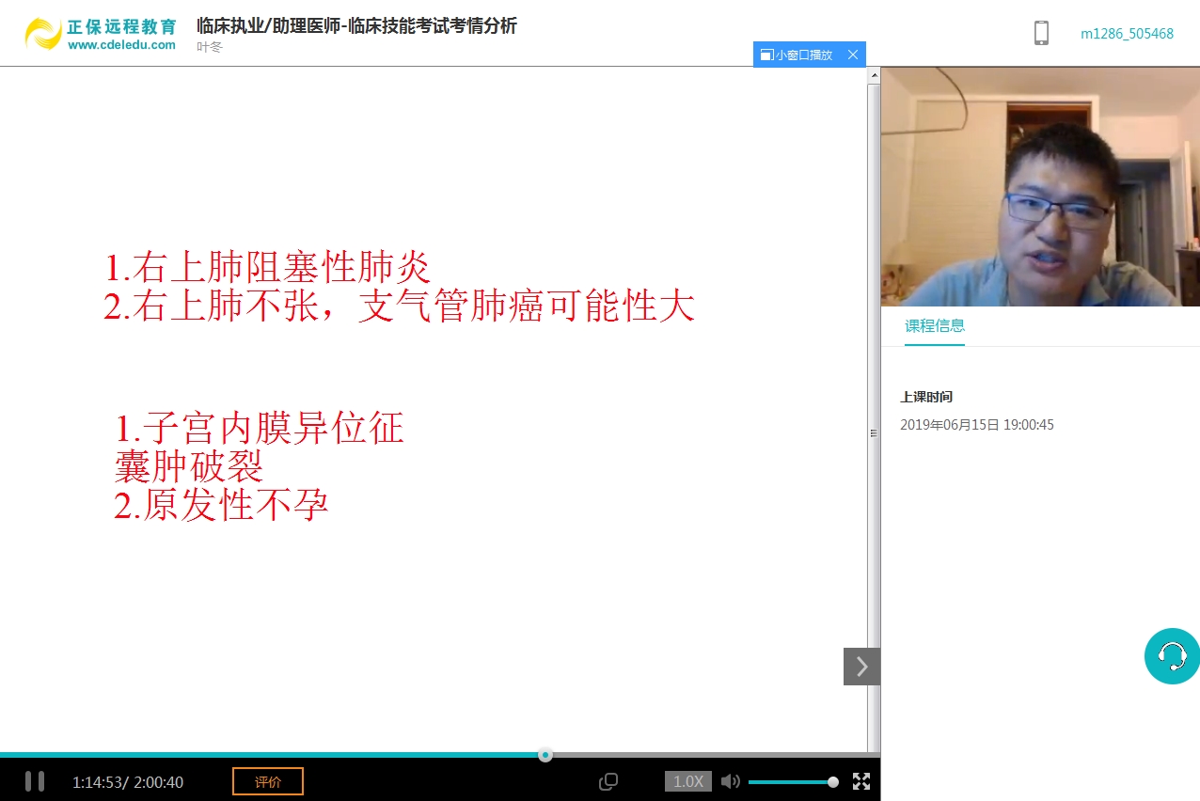Viewport: 1200px width, 801px height.
Task: Click the layout switch overlapping-squares icon
Action: (x=608, y=781)
